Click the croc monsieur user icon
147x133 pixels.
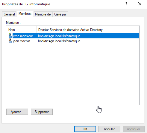point(10,36)
